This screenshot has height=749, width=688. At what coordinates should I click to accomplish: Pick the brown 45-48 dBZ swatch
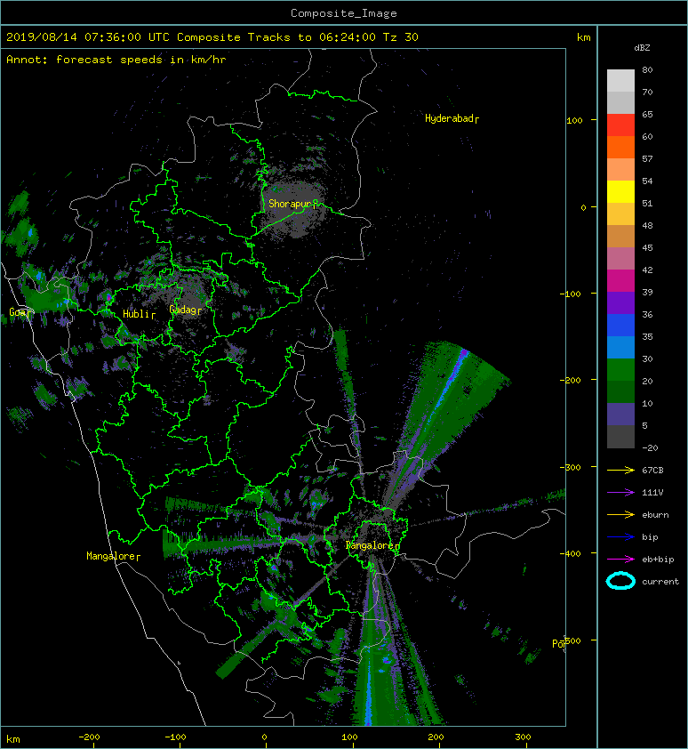click(x=620, y=236)
